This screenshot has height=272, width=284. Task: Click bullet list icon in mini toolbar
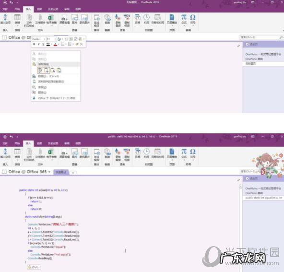pos(62,44)
